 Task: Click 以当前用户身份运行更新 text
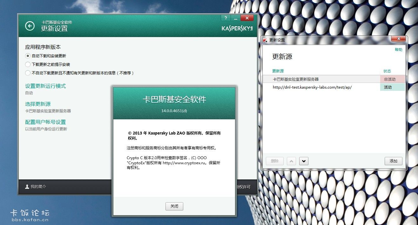(x=46, y=129)
